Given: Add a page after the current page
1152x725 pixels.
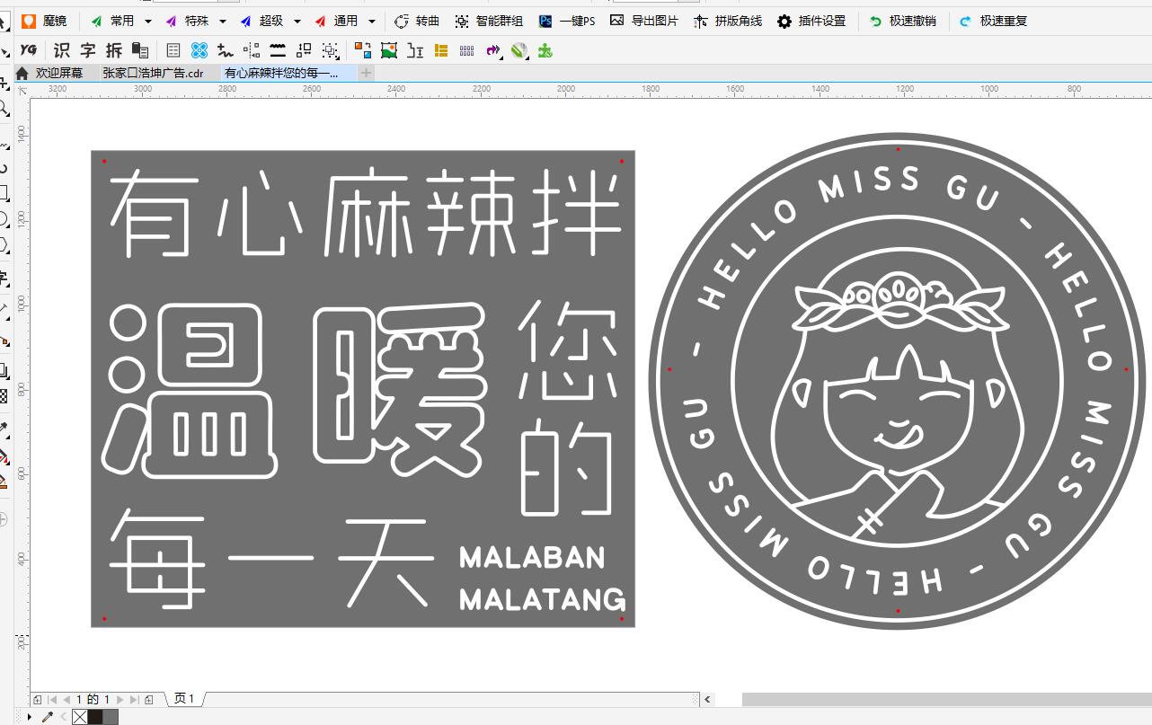Looking at the screenshot, I should (x=149, y=699).
